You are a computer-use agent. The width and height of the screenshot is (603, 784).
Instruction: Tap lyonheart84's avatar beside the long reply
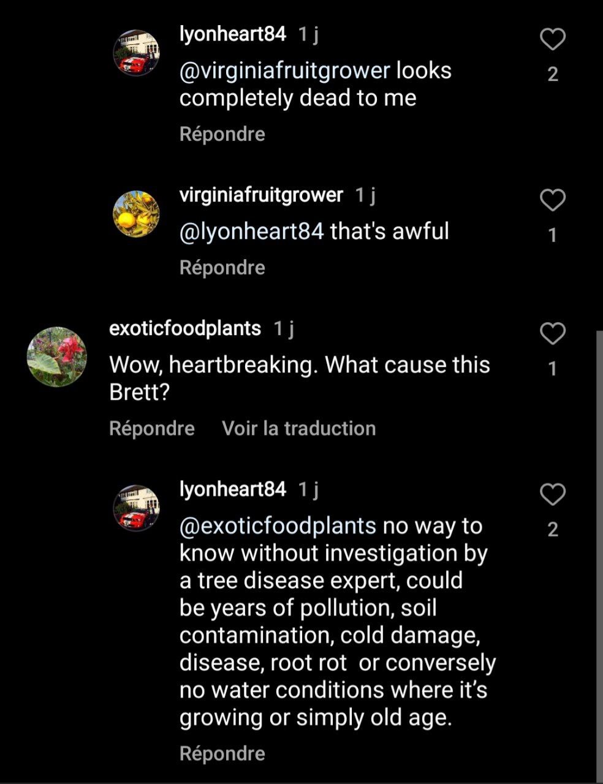pos(136,508)
